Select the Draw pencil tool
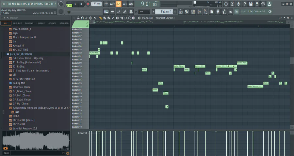The image size is (294, 156). point(101,18)
